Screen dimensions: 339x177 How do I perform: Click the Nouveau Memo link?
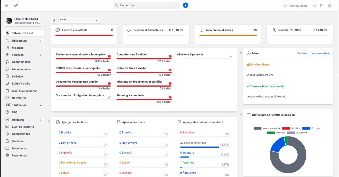[320, 53]
